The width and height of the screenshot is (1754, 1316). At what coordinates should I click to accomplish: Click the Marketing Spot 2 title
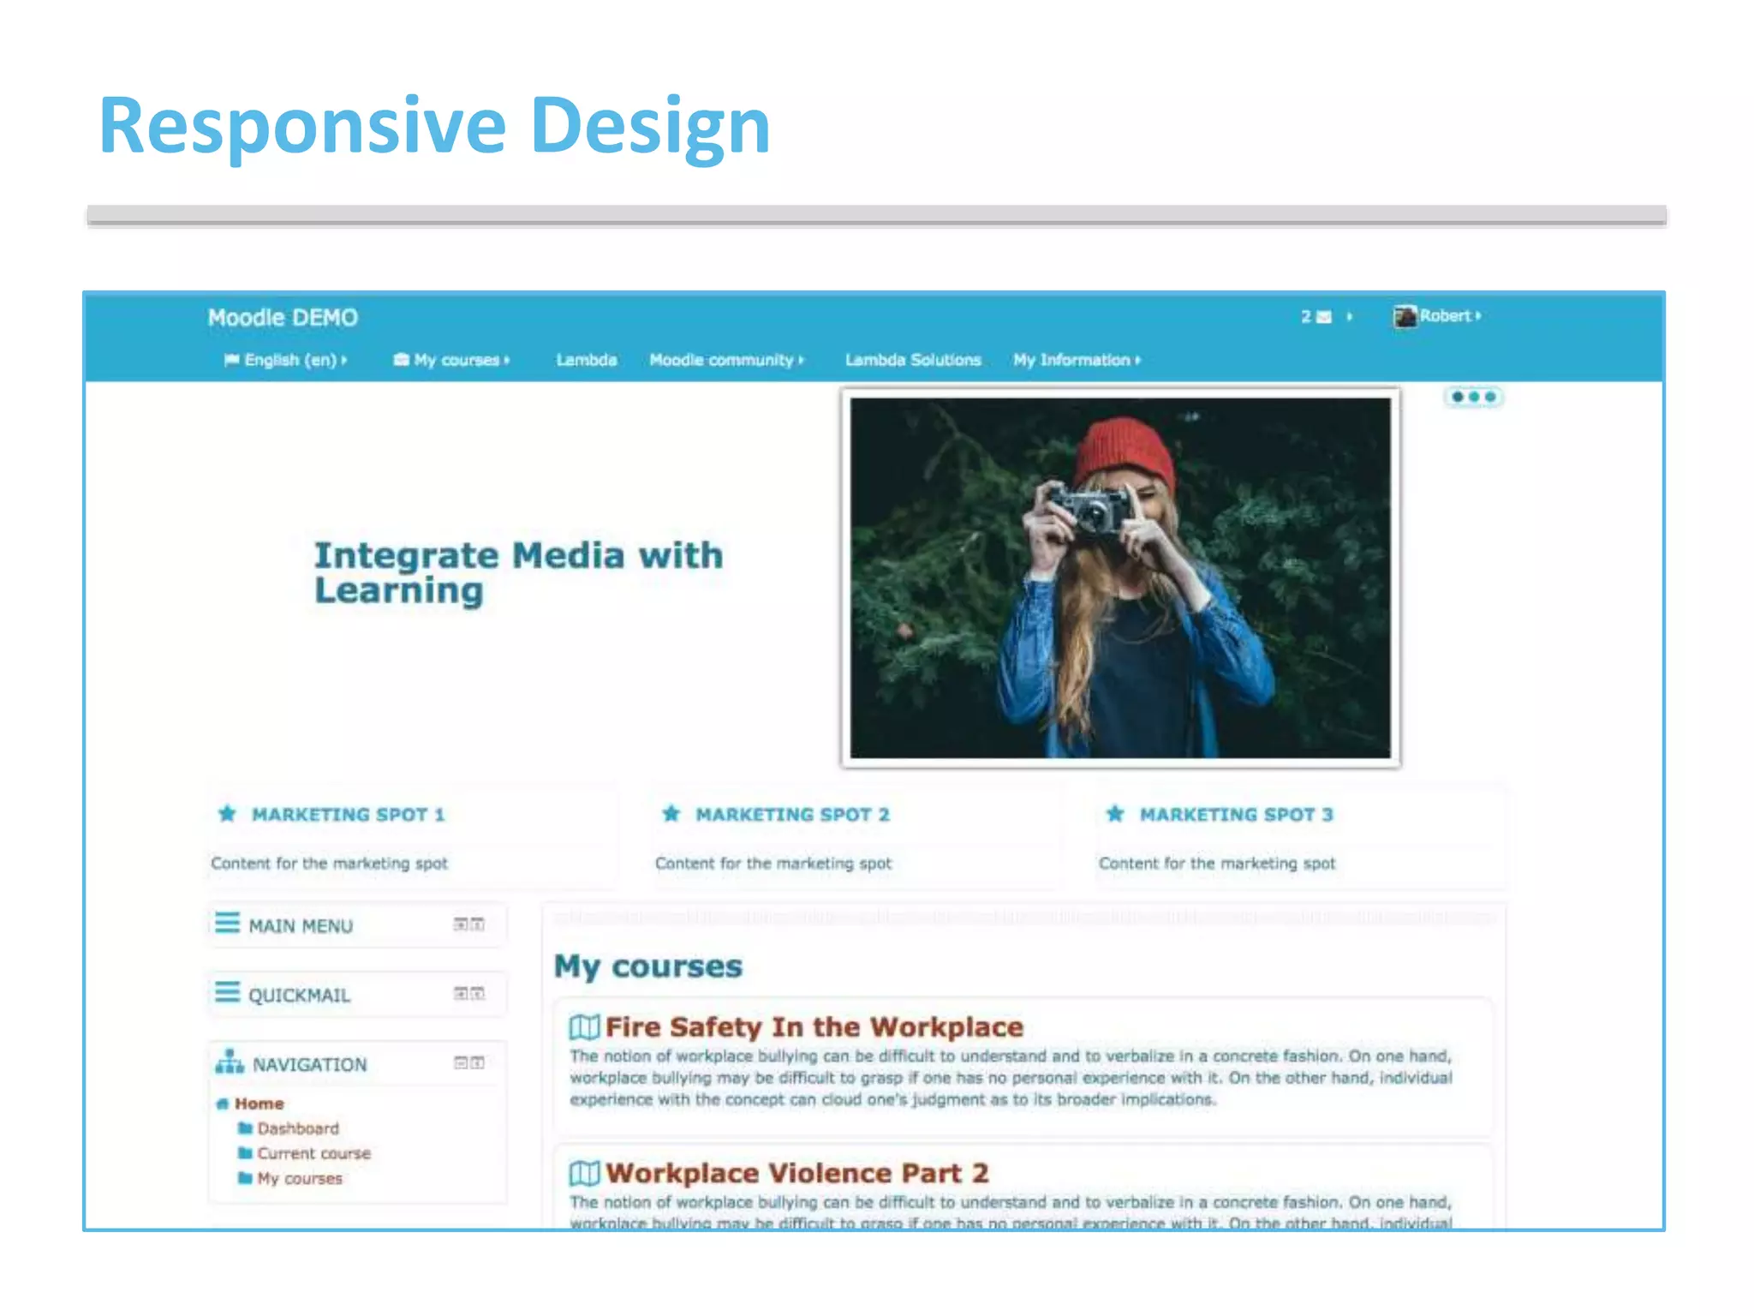[x=792, y=815]
